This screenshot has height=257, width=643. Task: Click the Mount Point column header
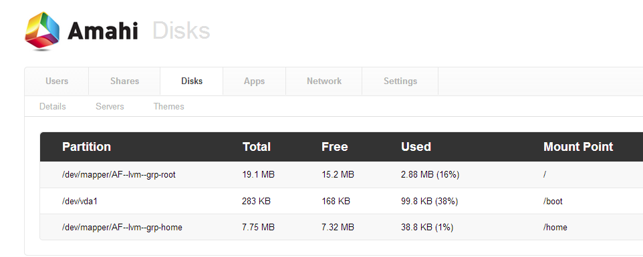(x=578, y=146)
